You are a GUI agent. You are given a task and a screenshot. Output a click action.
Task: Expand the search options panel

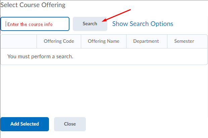tap(143, 24)
